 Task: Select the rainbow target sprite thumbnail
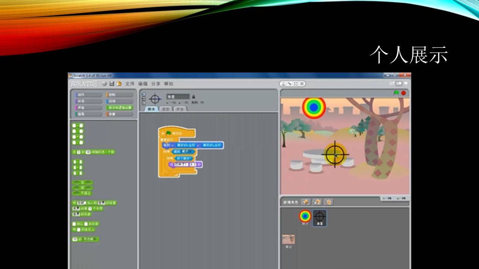pos(305,217)
